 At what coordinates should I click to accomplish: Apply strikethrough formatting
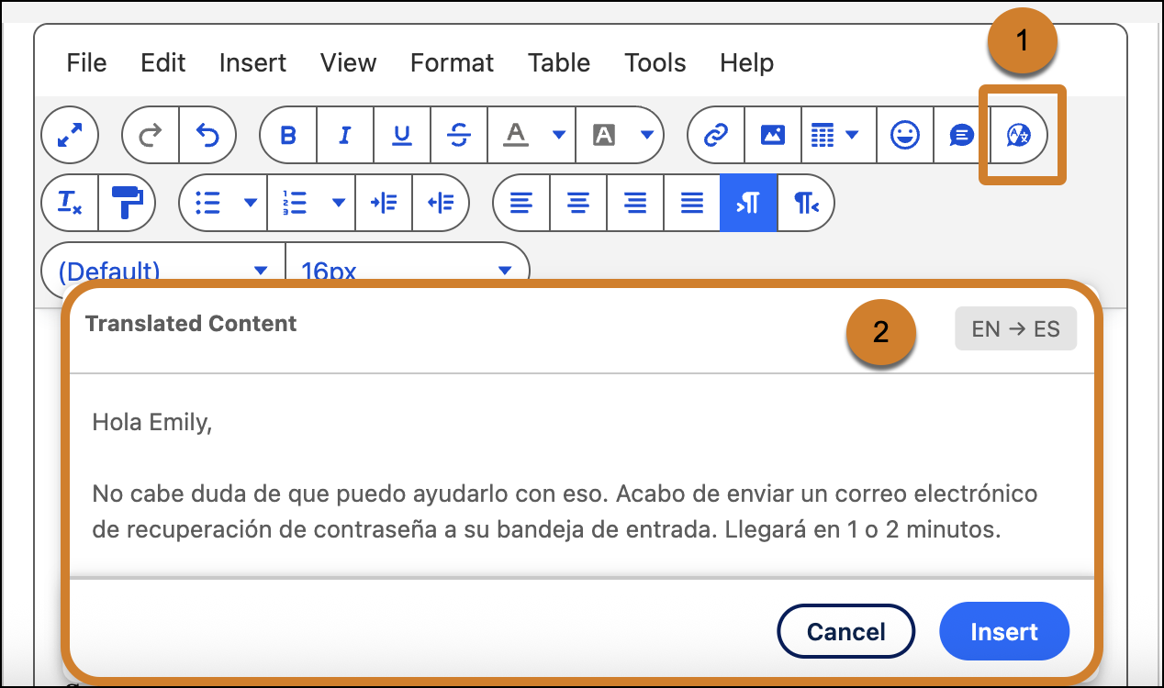pos(459,136)
